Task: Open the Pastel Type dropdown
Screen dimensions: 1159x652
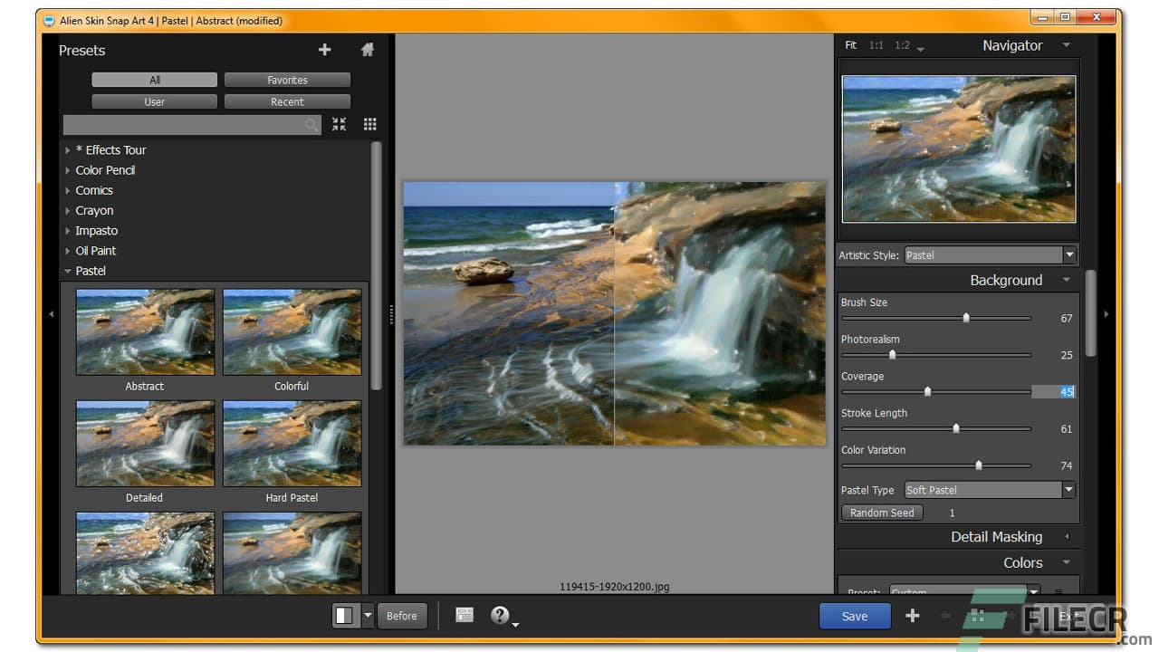Action: tap(990, 490)
